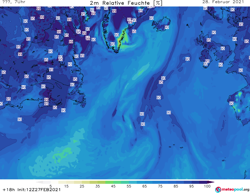Pick the gray arrow tip at legend's left end
The image size is (250, 193).
pos(39,182)
